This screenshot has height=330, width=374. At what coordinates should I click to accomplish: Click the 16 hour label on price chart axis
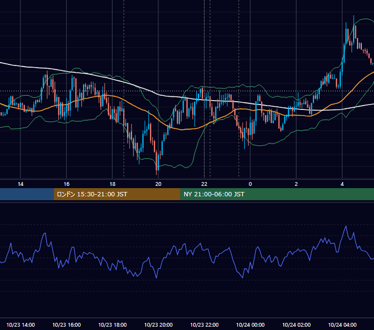click(67, 184)
